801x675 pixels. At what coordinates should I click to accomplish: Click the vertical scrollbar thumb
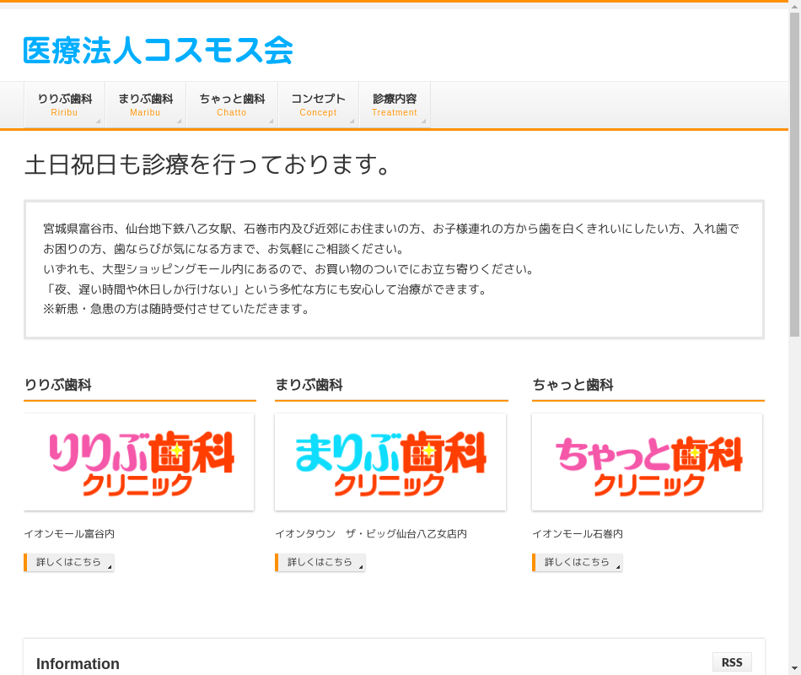coord(794,174)
